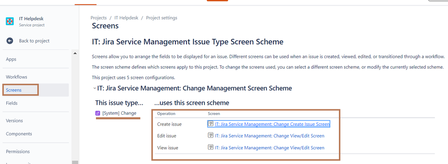Open Versions in the sidebar

point(14,121)
